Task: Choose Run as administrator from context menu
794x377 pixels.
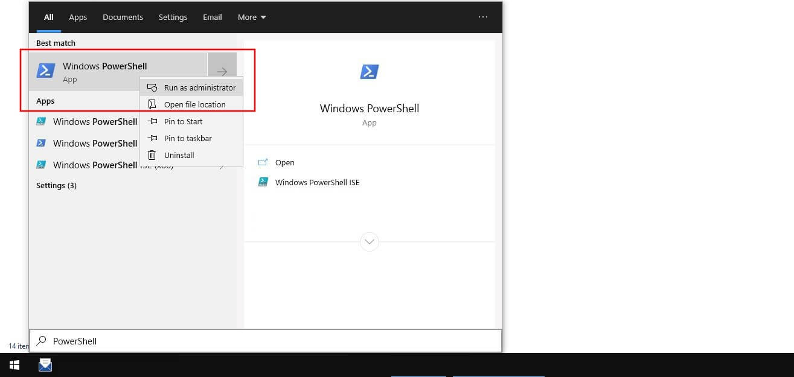Action: coord(191,87)
